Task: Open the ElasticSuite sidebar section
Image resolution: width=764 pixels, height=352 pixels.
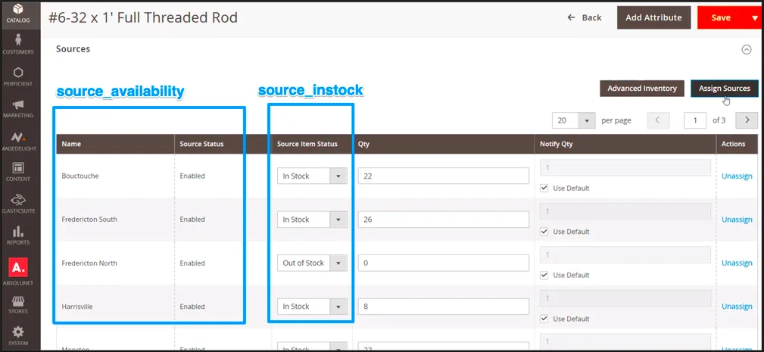Action: tap(18, 204)
